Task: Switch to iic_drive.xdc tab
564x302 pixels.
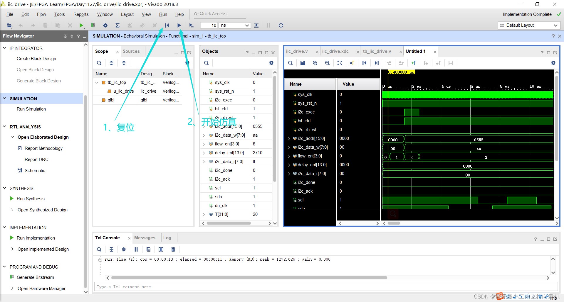Action: (x=335, y=51)
